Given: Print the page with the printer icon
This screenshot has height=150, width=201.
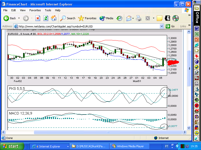Looking at the screenshot, I should click(139, 18).
